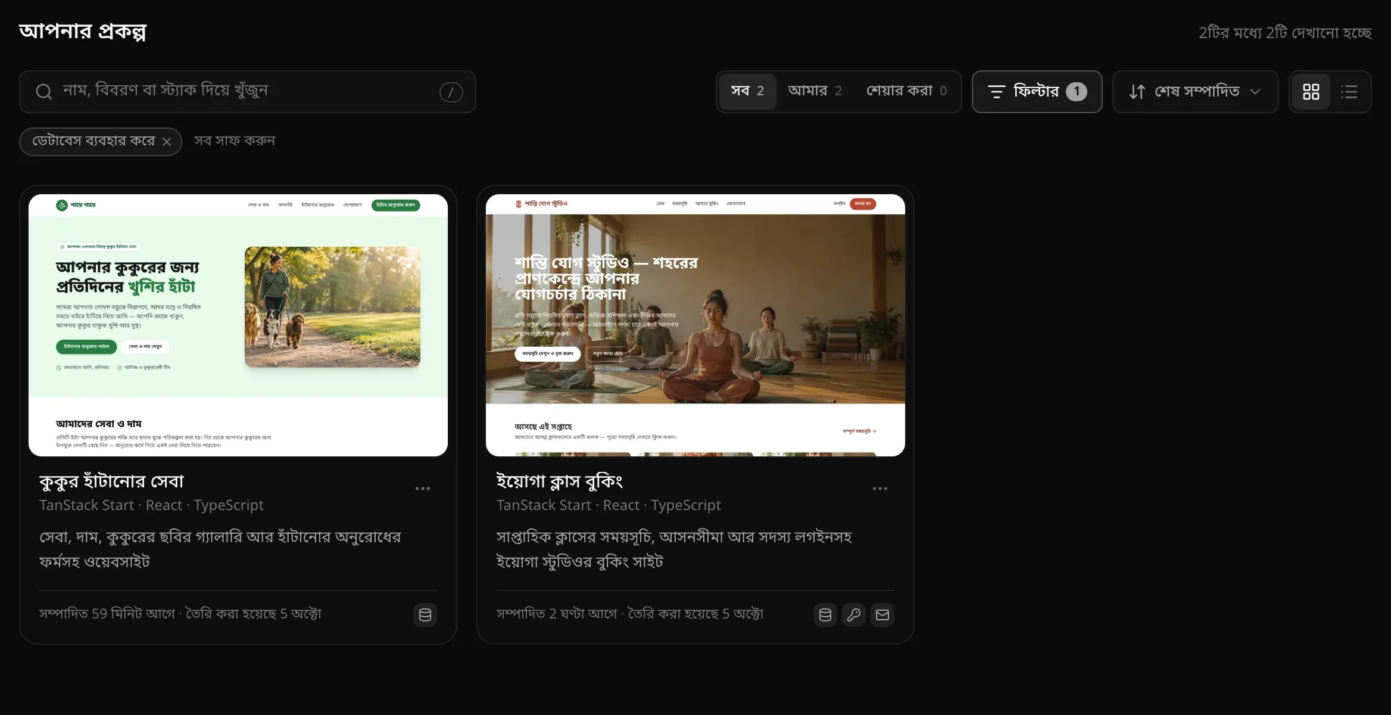Viewport: 1391px width, 715px height.
Task: Click সব সাফ করুন to clear filters
Action: tap(235, 141)
